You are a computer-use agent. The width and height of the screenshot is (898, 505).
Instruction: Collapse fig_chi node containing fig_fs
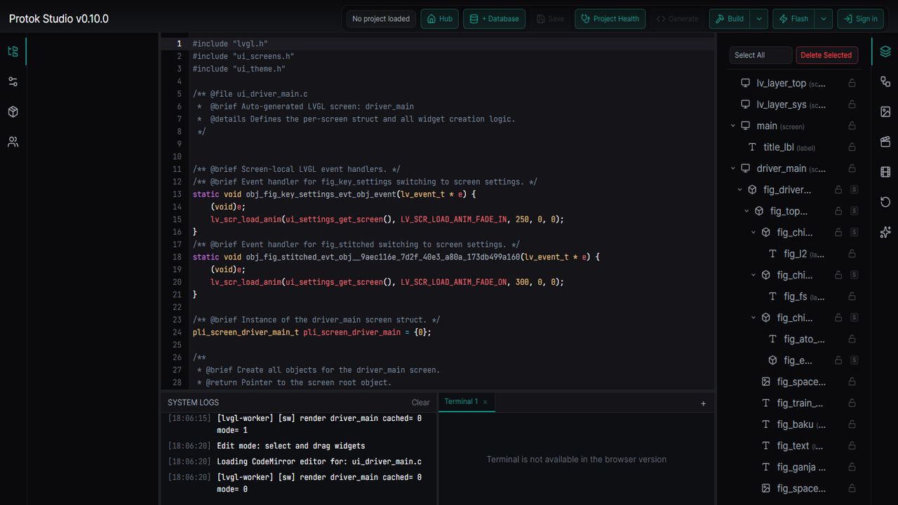click(x=754, y=275)
